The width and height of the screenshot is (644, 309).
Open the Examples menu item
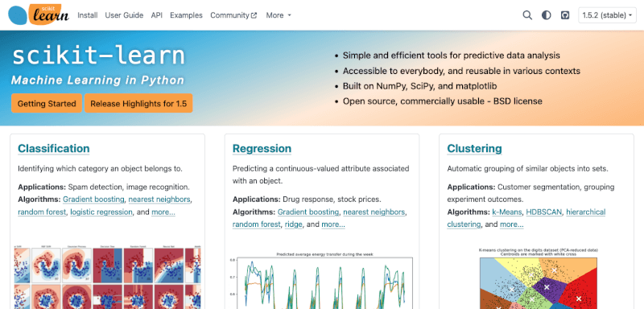click(186, 15)
